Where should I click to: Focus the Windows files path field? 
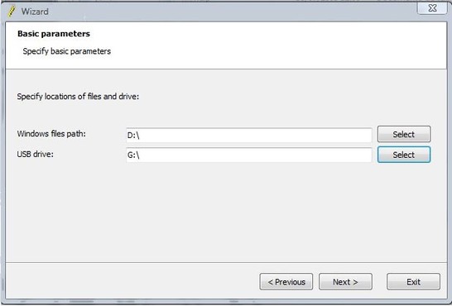pyautogui.click(x=249, y=135)
